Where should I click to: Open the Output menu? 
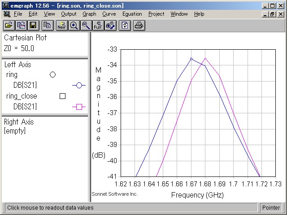point(69,14)
